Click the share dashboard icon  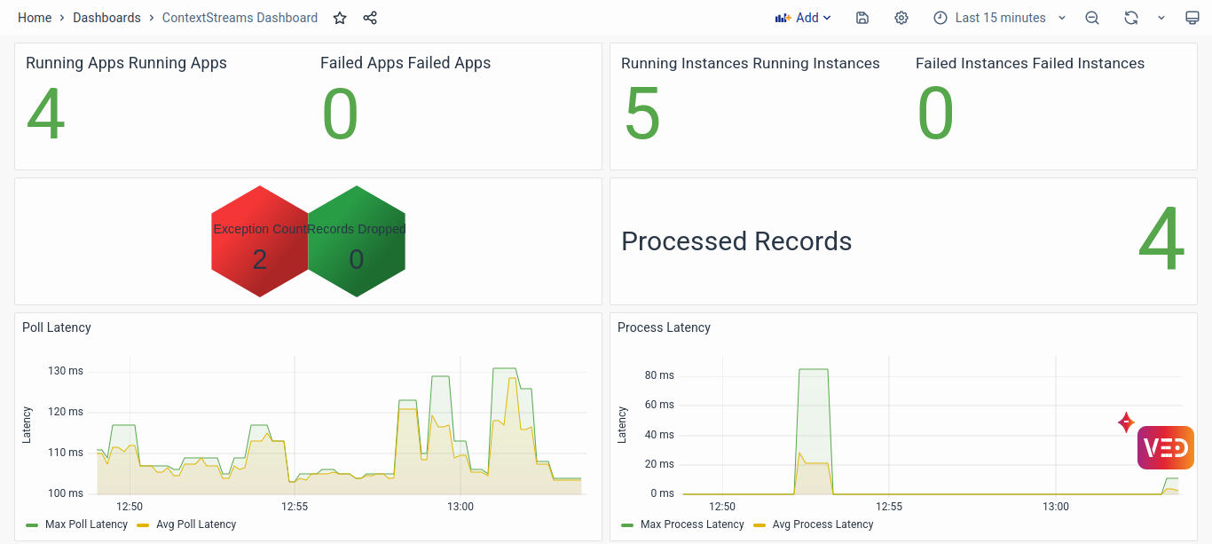[x=370, y=18]
